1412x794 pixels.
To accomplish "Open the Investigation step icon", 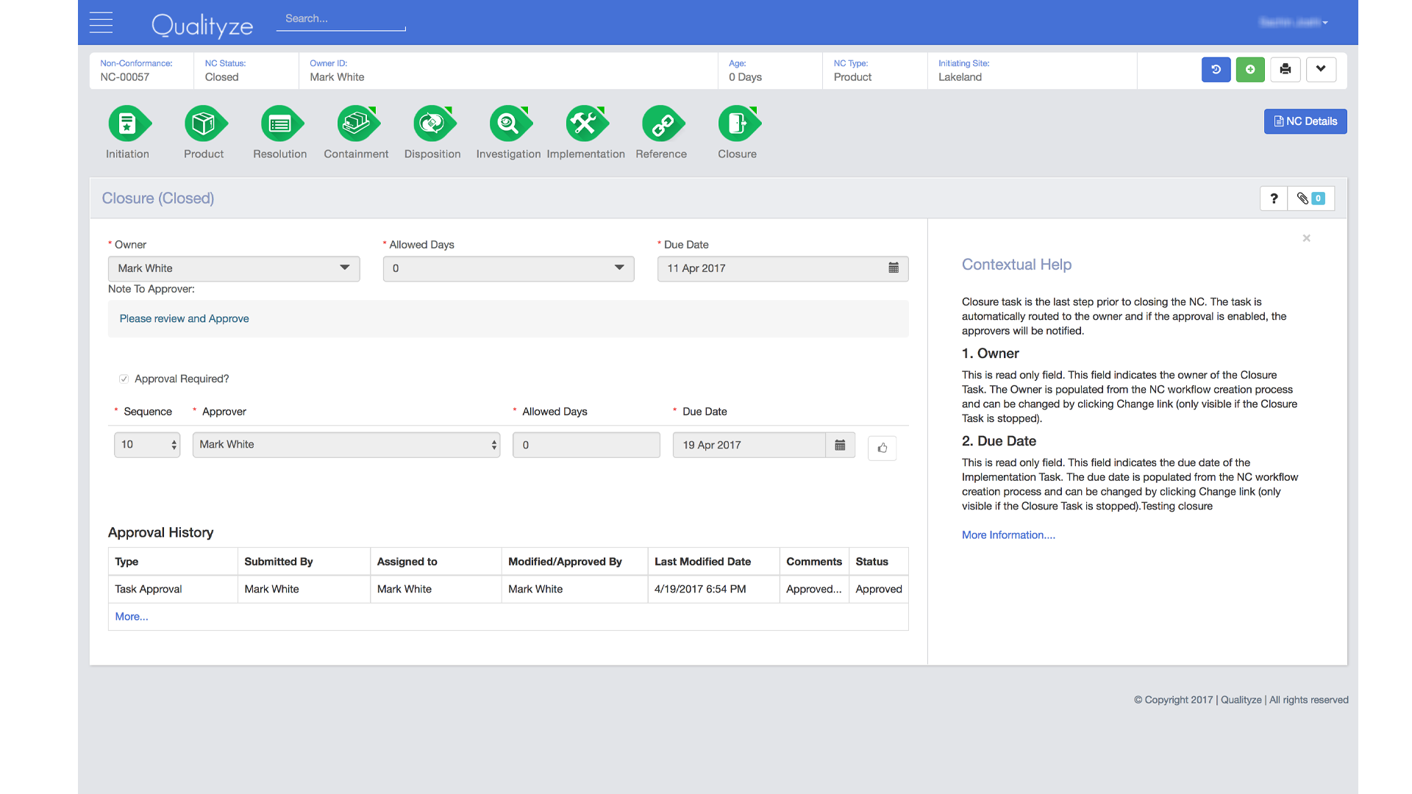I will [x=508, y=124].
